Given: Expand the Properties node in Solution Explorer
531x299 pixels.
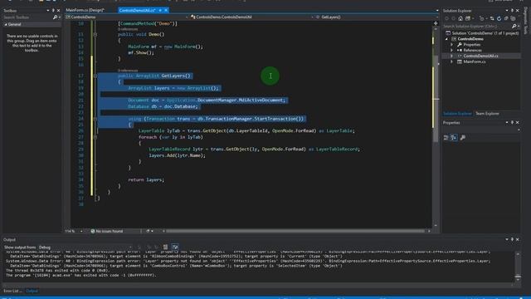Looking at the screenshot, I should tap(451, 45).
